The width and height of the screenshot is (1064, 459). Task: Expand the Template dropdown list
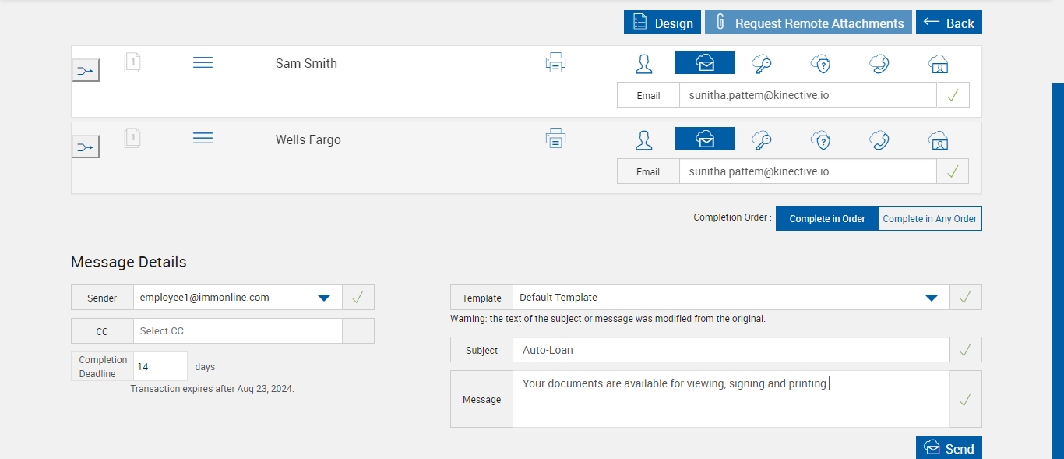coord(931,298)
